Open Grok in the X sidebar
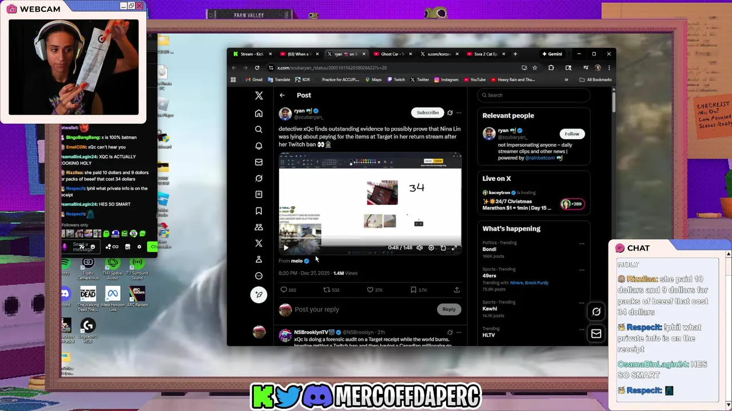Screen dimensions: 732x411 coord(258,178)
